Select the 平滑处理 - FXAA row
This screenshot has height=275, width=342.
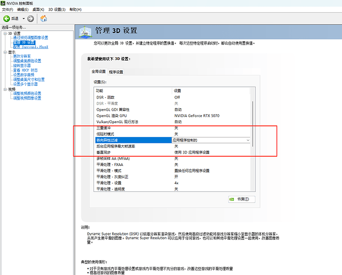click(172, 164)
